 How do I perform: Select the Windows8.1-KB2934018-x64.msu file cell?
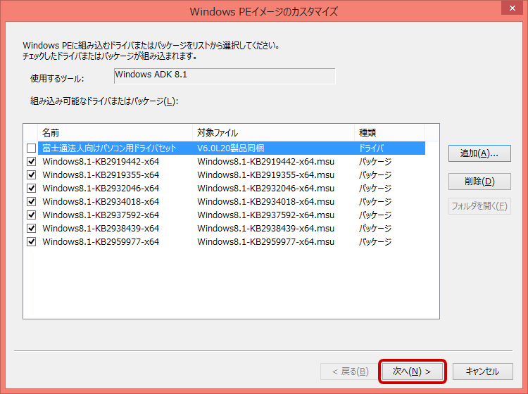pyautogui.click(x=265, y=201)
